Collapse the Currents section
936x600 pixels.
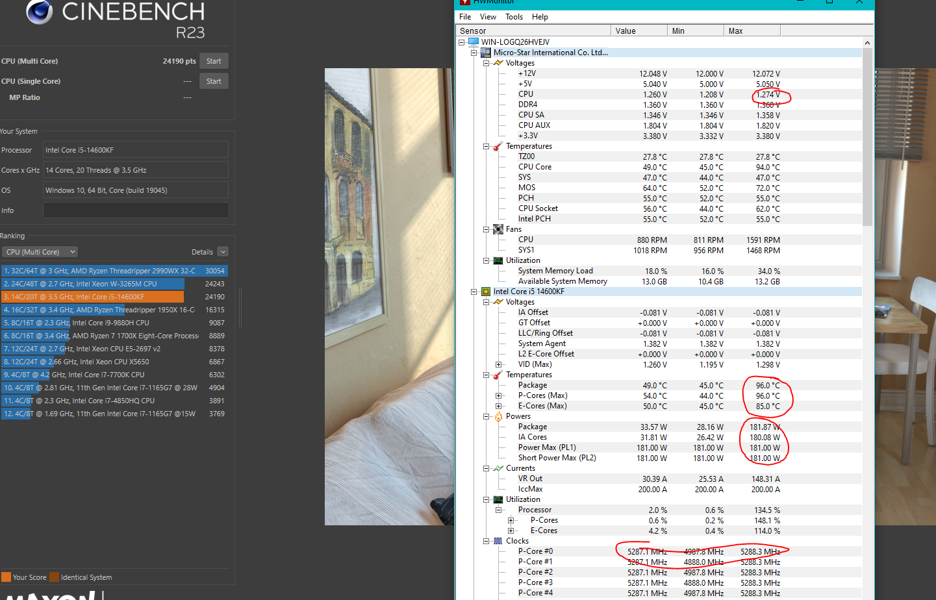click(487, 468)
